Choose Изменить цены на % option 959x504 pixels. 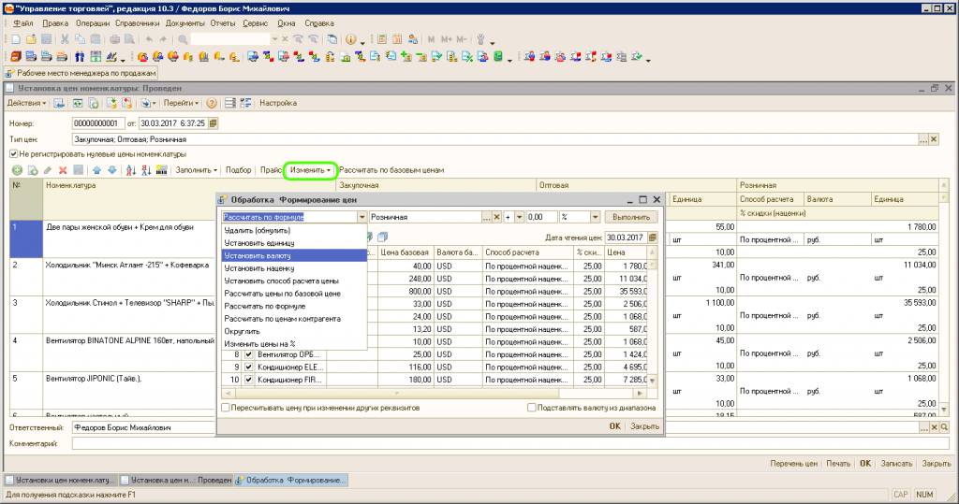294,344
